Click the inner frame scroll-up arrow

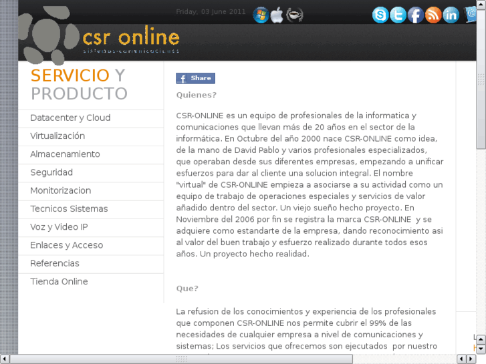481,339
